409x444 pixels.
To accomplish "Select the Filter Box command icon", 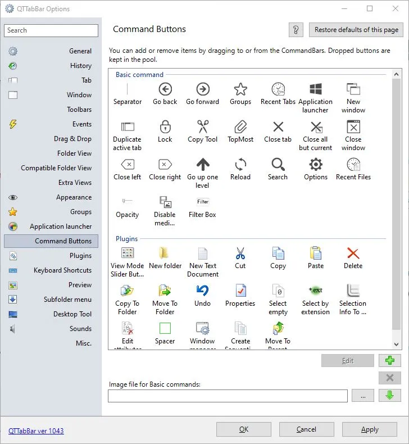I will coord(203,202).
